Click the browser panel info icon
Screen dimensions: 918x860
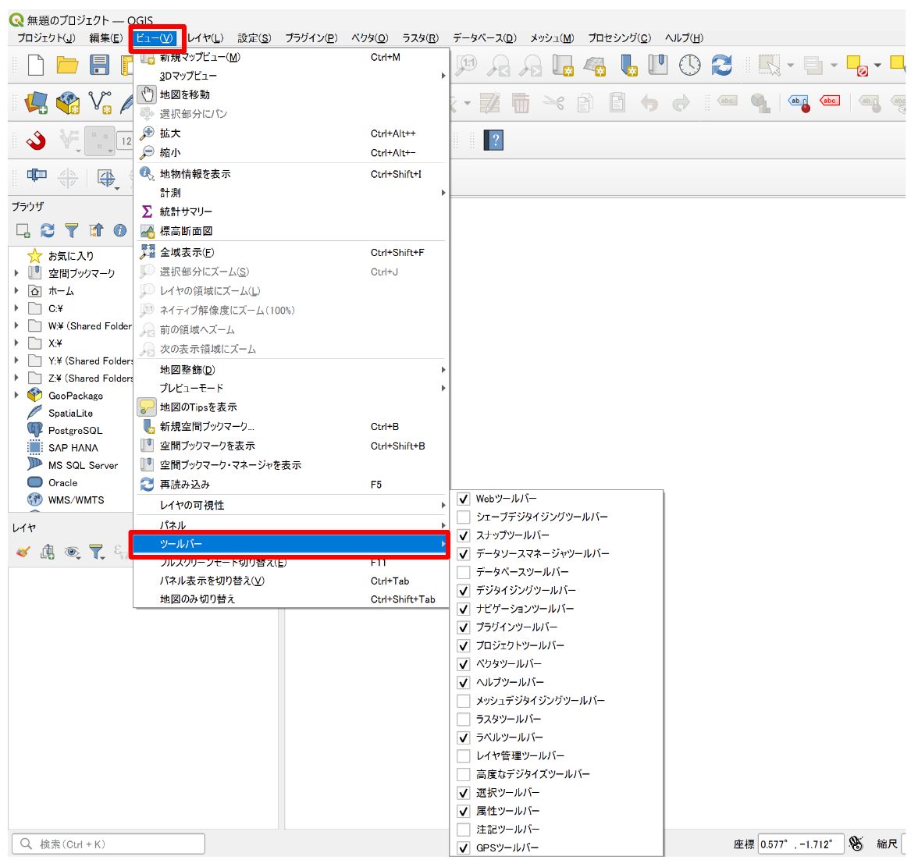(120, 231)
